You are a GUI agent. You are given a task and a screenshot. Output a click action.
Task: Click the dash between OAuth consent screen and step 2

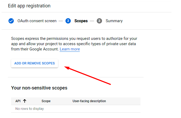point(61,21)
